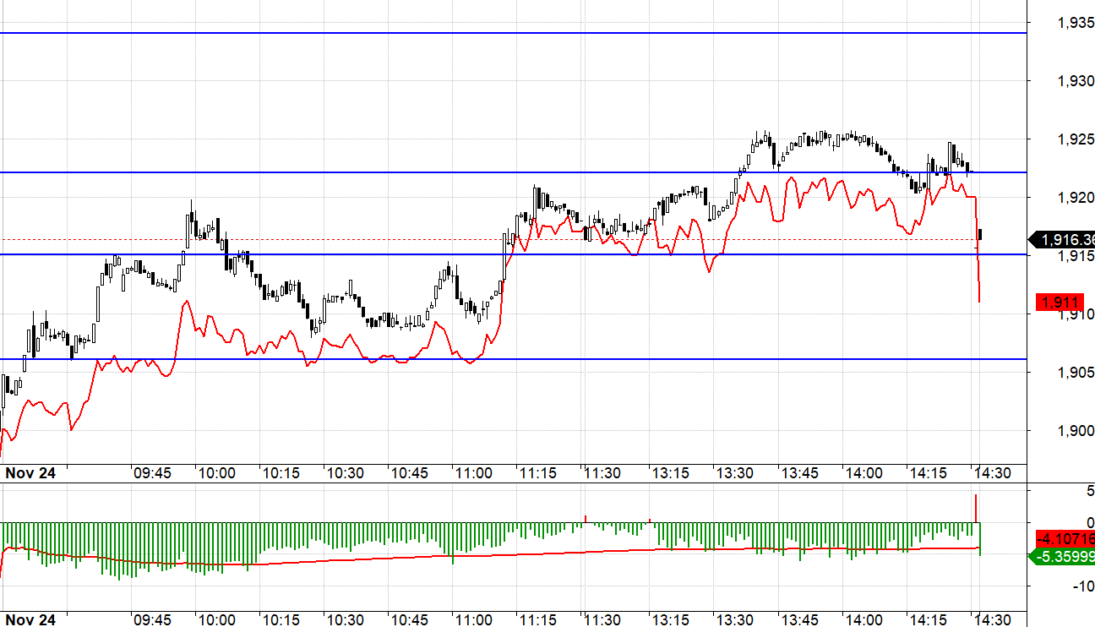Click the Nov 24 date label below the indicator panel
Viewport: 1095px width, 627px height.
(30, 619)
